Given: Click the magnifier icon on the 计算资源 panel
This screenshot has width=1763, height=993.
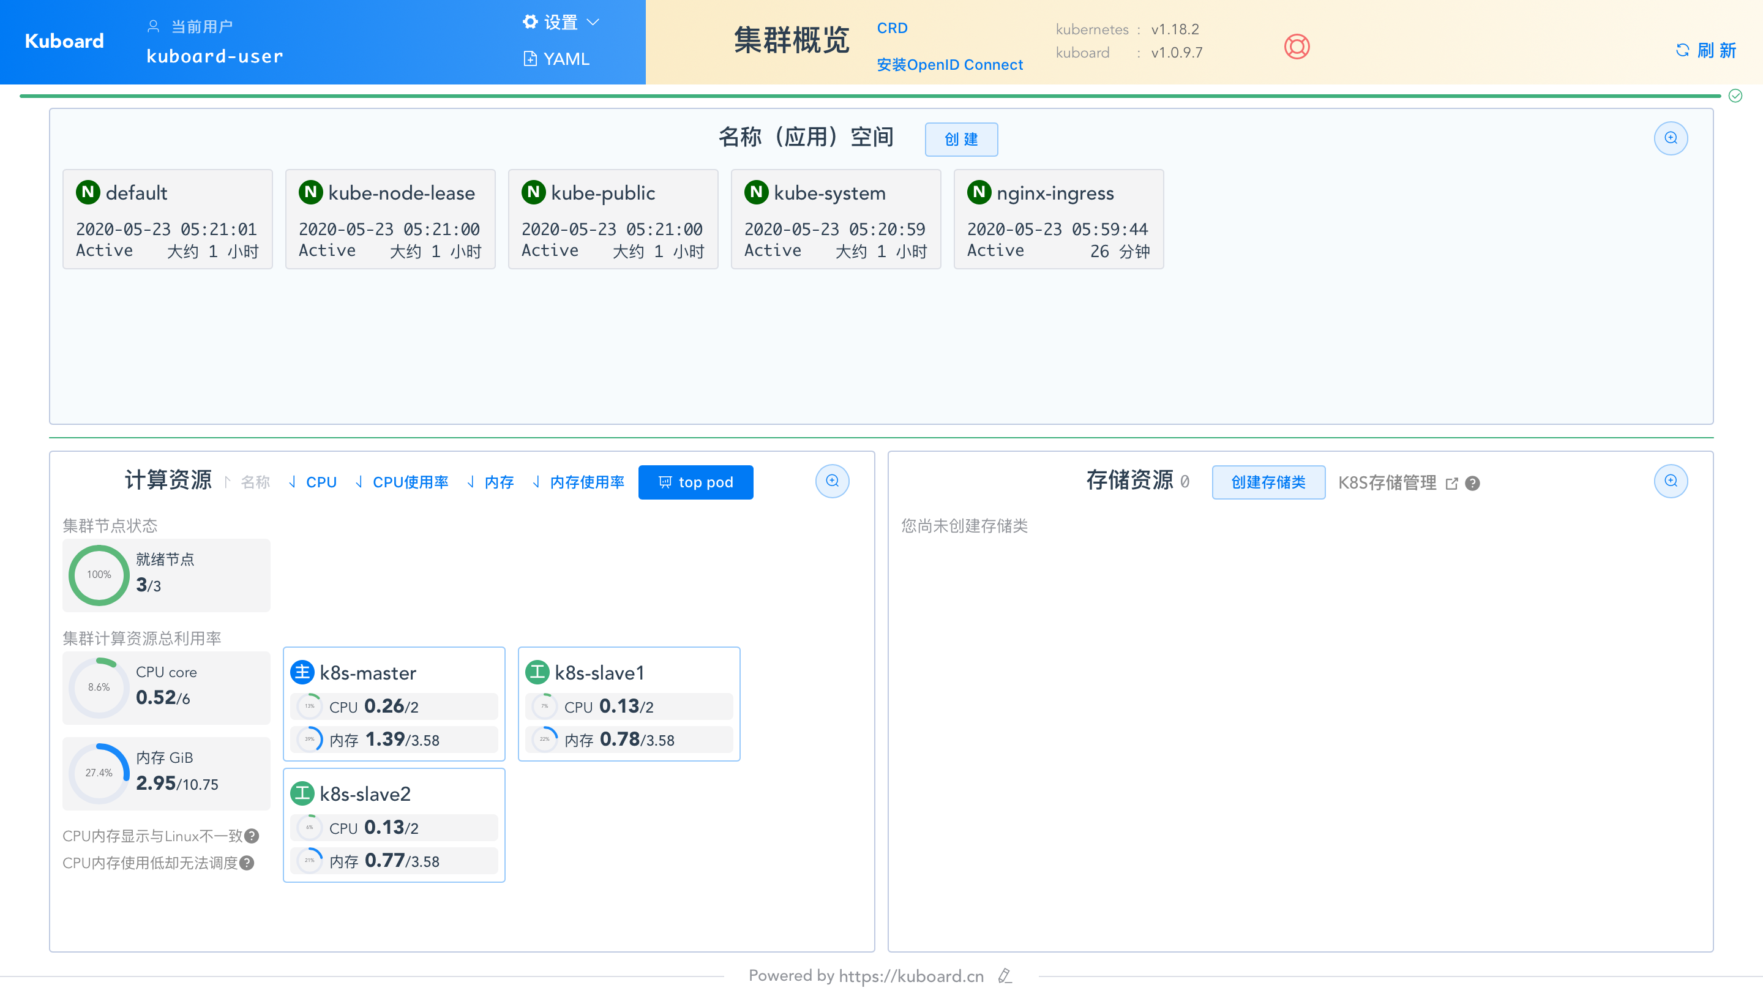Looking at the screenshot, I should click(x=831, y=481).
